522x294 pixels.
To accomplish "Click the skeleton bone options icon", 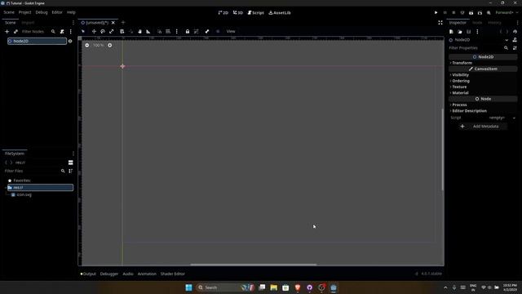I will (207, 31).
